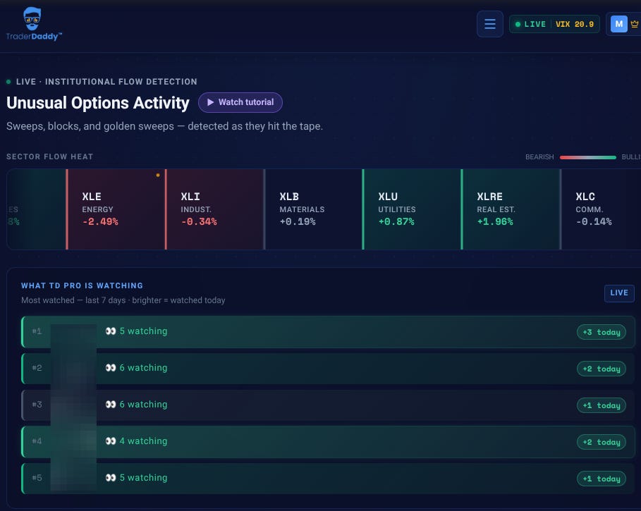Click the LIVE badge in watching panel
The width and height of the screenshot is (641, 511).
click(x=619, y=293)
